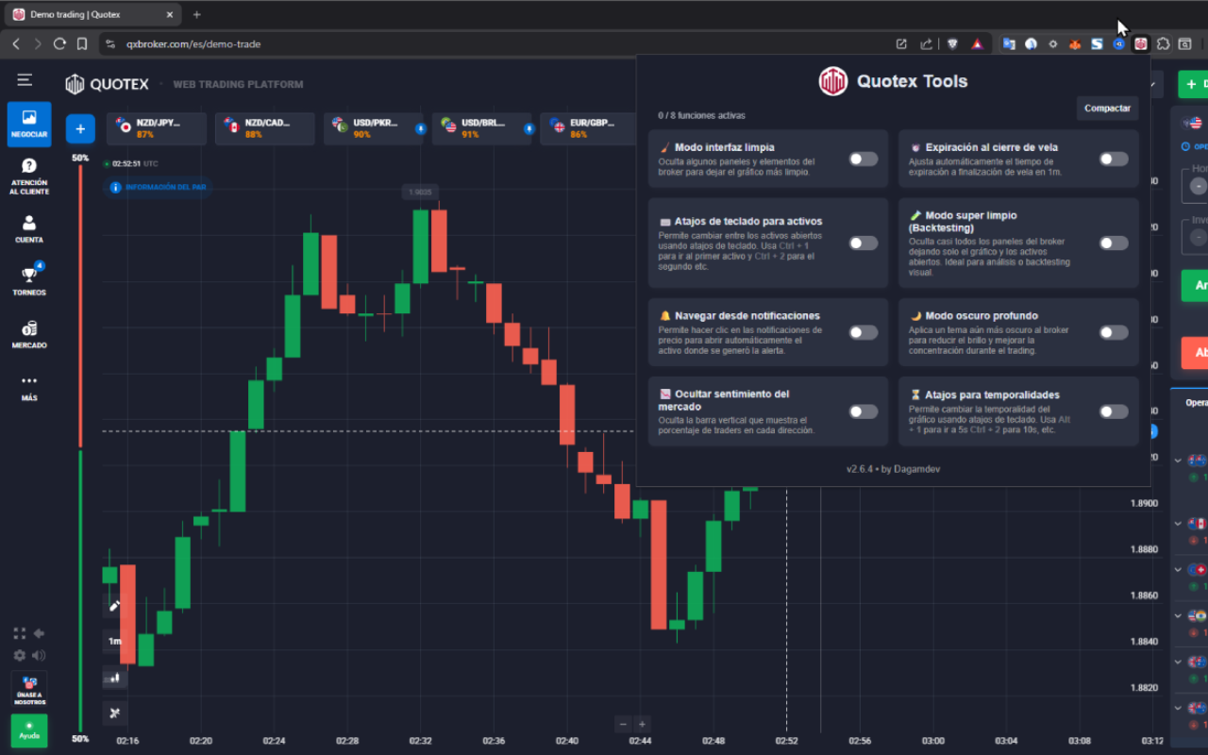The width and height of the screenshot is (1208, 755).
Task: Click the share page icon in address bar
Action: click(926, 43)
